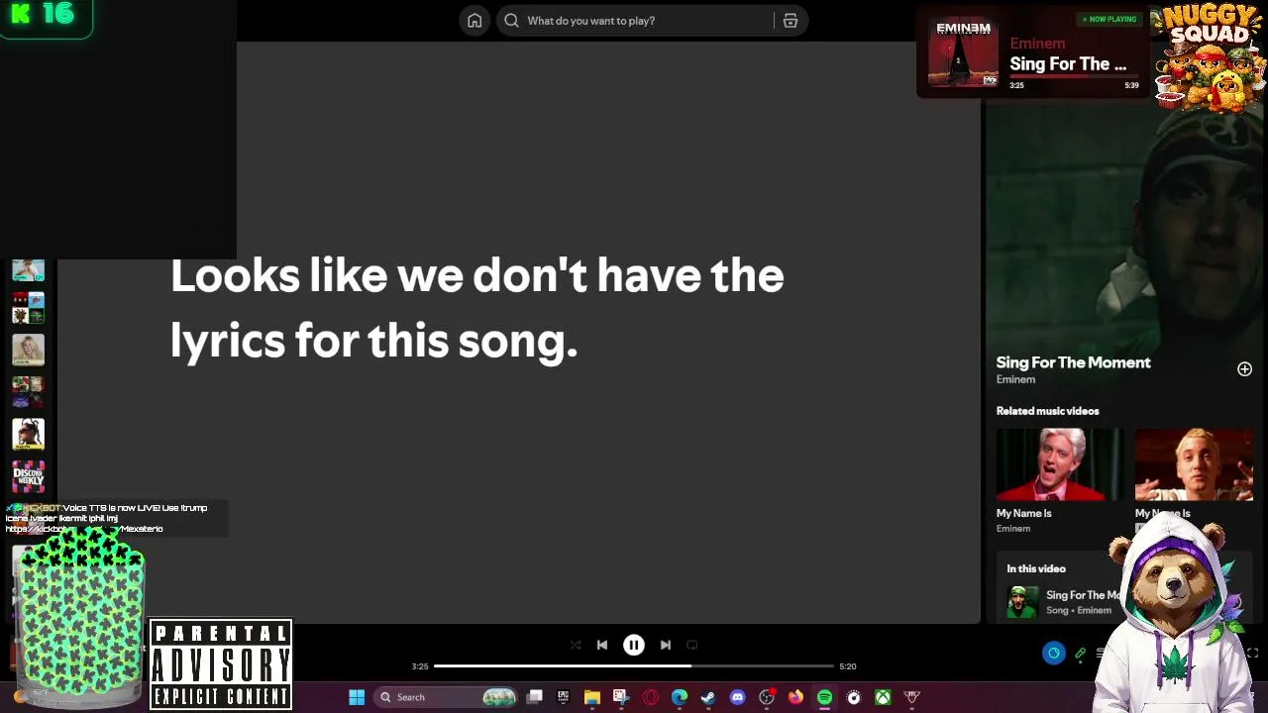Open Firefox from the taskbar
This screenshot has height=713, width=1268.
point(795,697)
